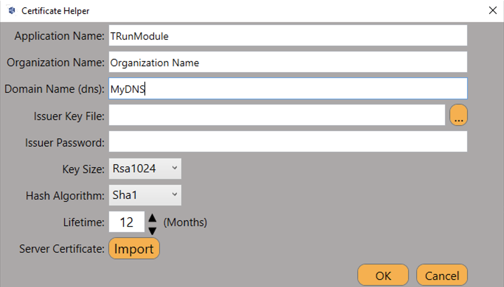Click the Certificate Helper app icon in title bar
504x287 pixels.
point(12,11)
